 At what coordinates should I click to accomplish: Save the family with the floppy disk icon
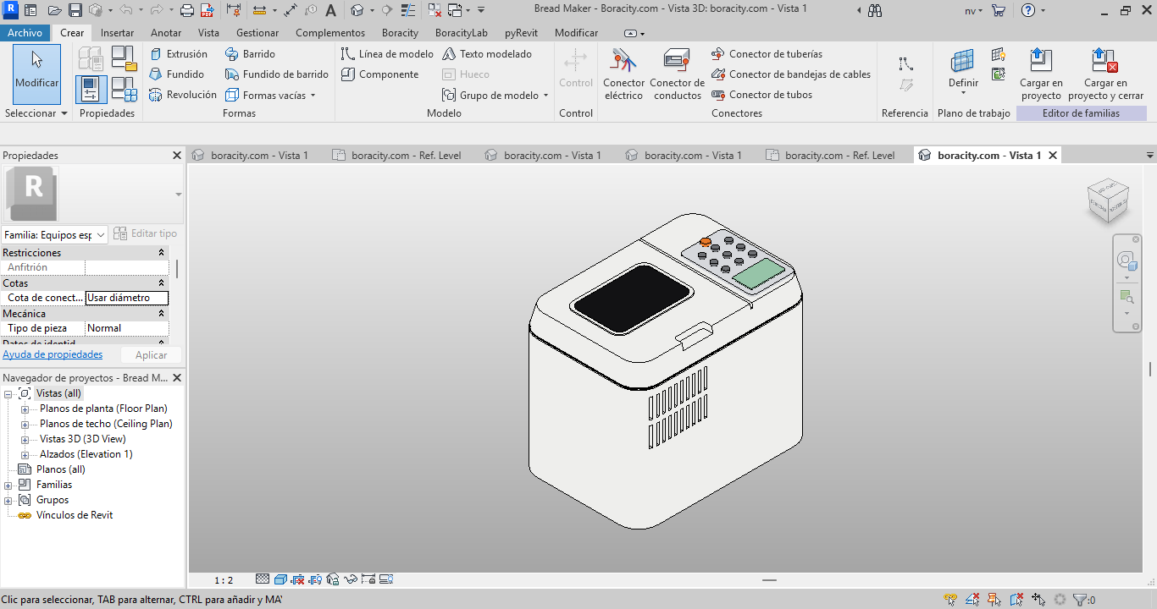point(75,11)
